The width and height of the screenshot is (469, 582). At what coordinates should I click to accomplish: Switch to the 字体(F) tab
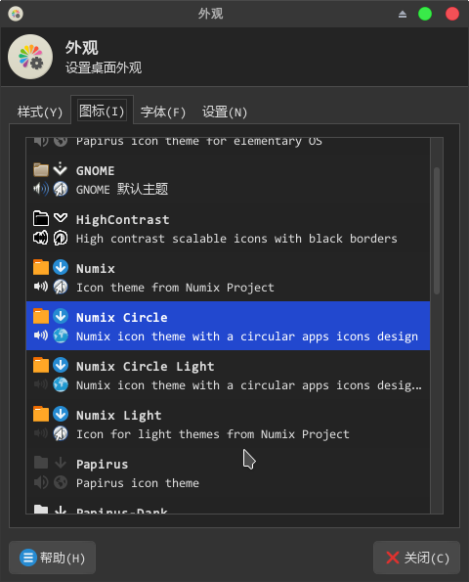coord(163,112)
